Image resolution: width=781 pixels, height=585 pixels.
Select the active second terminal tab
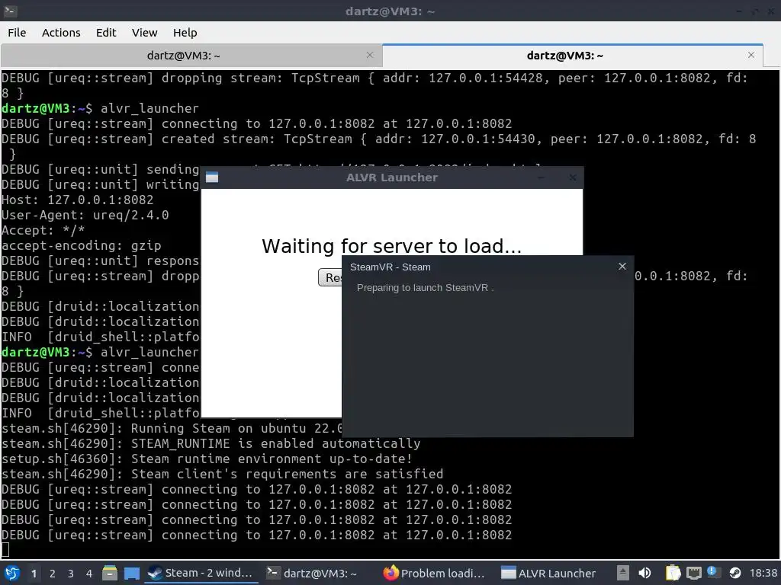click(x=565, y=55)
